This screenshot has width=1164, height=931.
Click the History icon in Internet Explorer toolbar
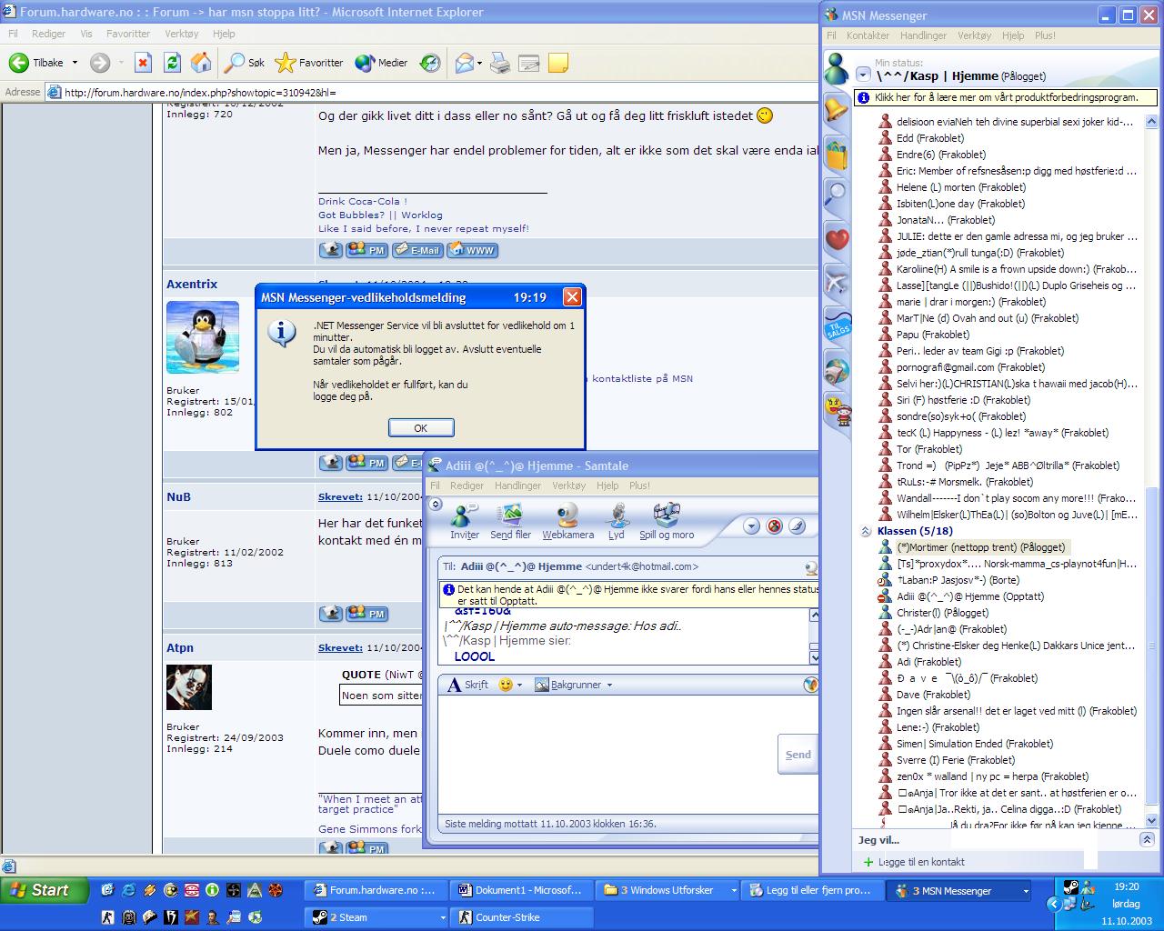click(430, 63)
